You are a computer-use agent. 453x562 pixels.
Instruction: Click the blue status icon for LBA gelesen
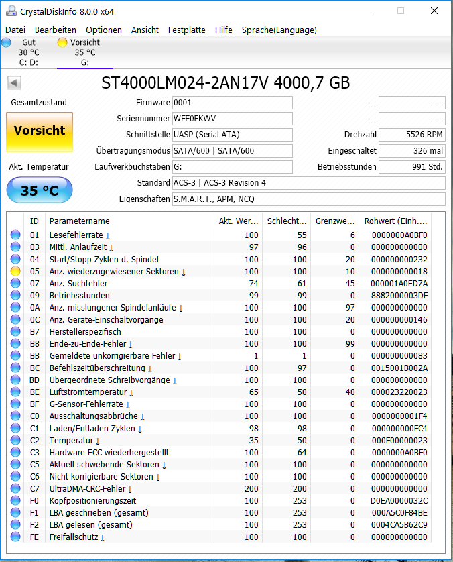(x=15, y=524)
